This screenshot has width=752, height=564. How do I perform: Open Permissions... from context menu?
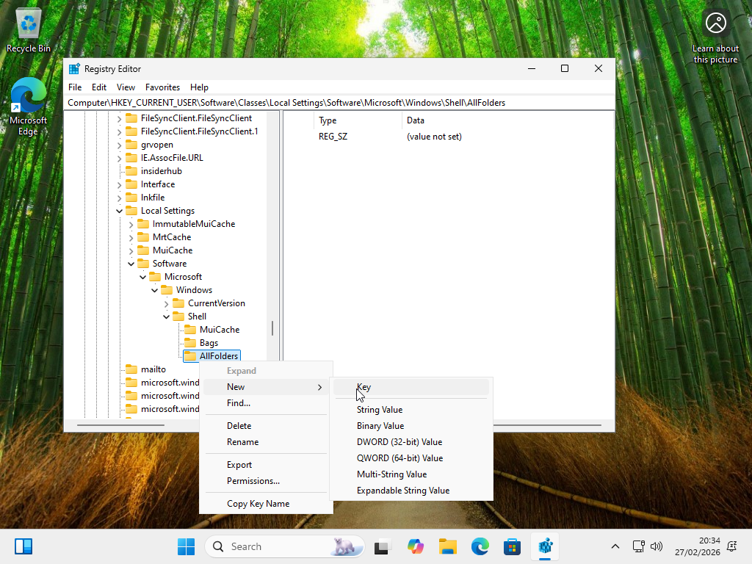266,481
